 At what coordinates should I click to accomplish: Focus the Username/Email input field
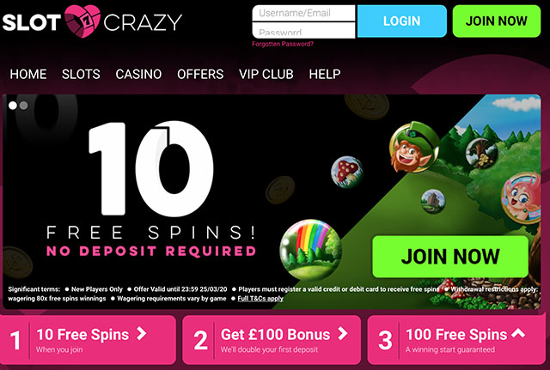click(303, 13)
